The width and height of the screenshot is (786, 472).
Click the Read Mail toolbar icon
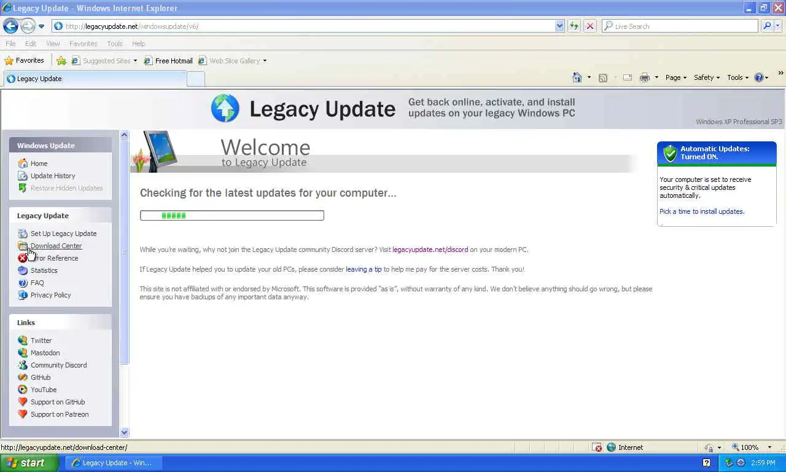(x=628, y=77)
